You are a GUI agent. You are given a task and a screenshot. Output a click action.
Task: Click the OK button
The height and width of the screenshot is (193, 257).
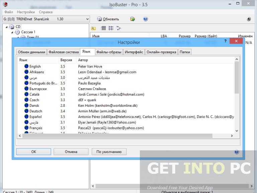tap(33, 152)
